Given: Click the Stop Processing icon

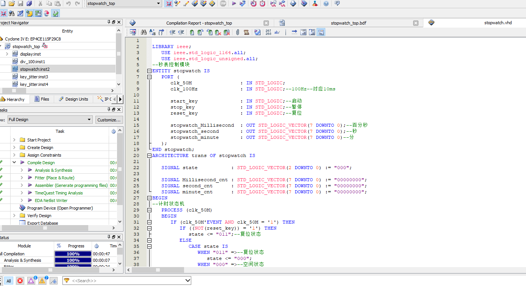Looking at the screenshot, I should click(x=223, y=3).
